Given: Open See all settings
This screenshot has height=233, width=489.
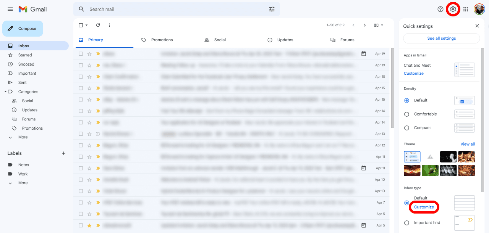Looking at the screenshot, I should click(x=441, y=38).
